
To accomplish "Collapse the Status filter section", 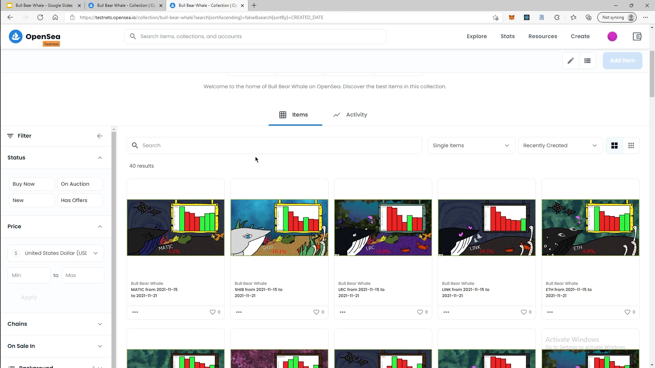I will click(56, 158).
